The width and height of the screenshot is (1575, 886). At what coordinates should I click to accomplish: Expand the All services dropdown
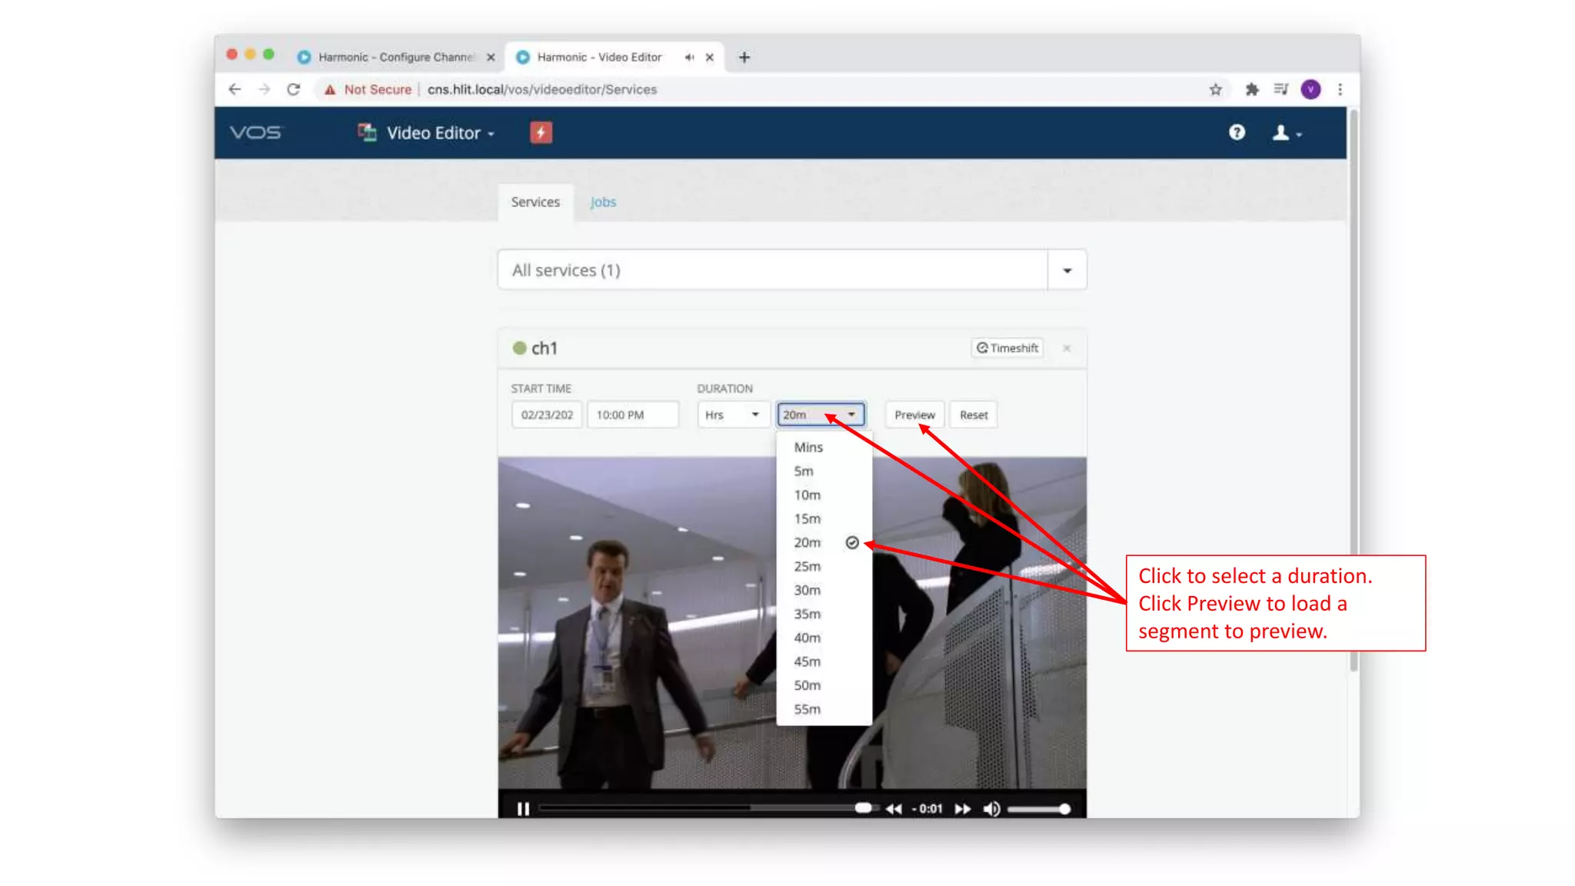1067,270
